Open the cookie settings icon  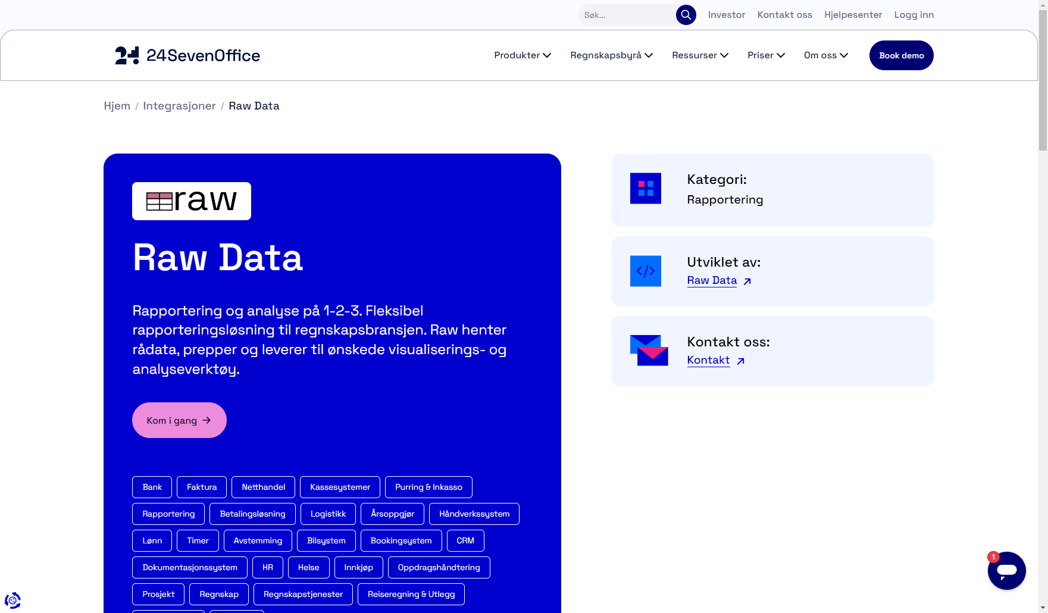click(x=12, y=601)
